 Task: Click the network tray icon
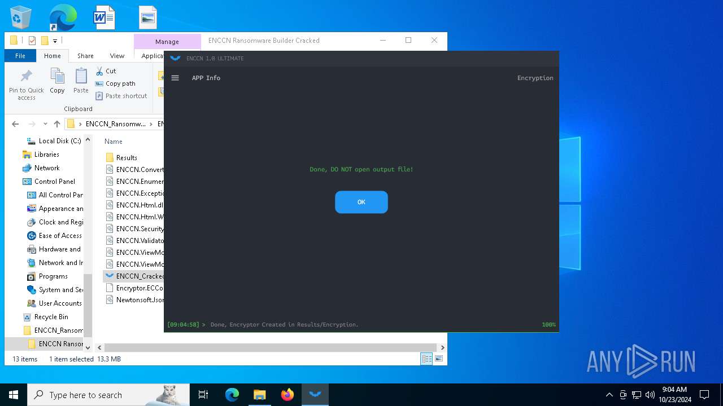point(637,395)
